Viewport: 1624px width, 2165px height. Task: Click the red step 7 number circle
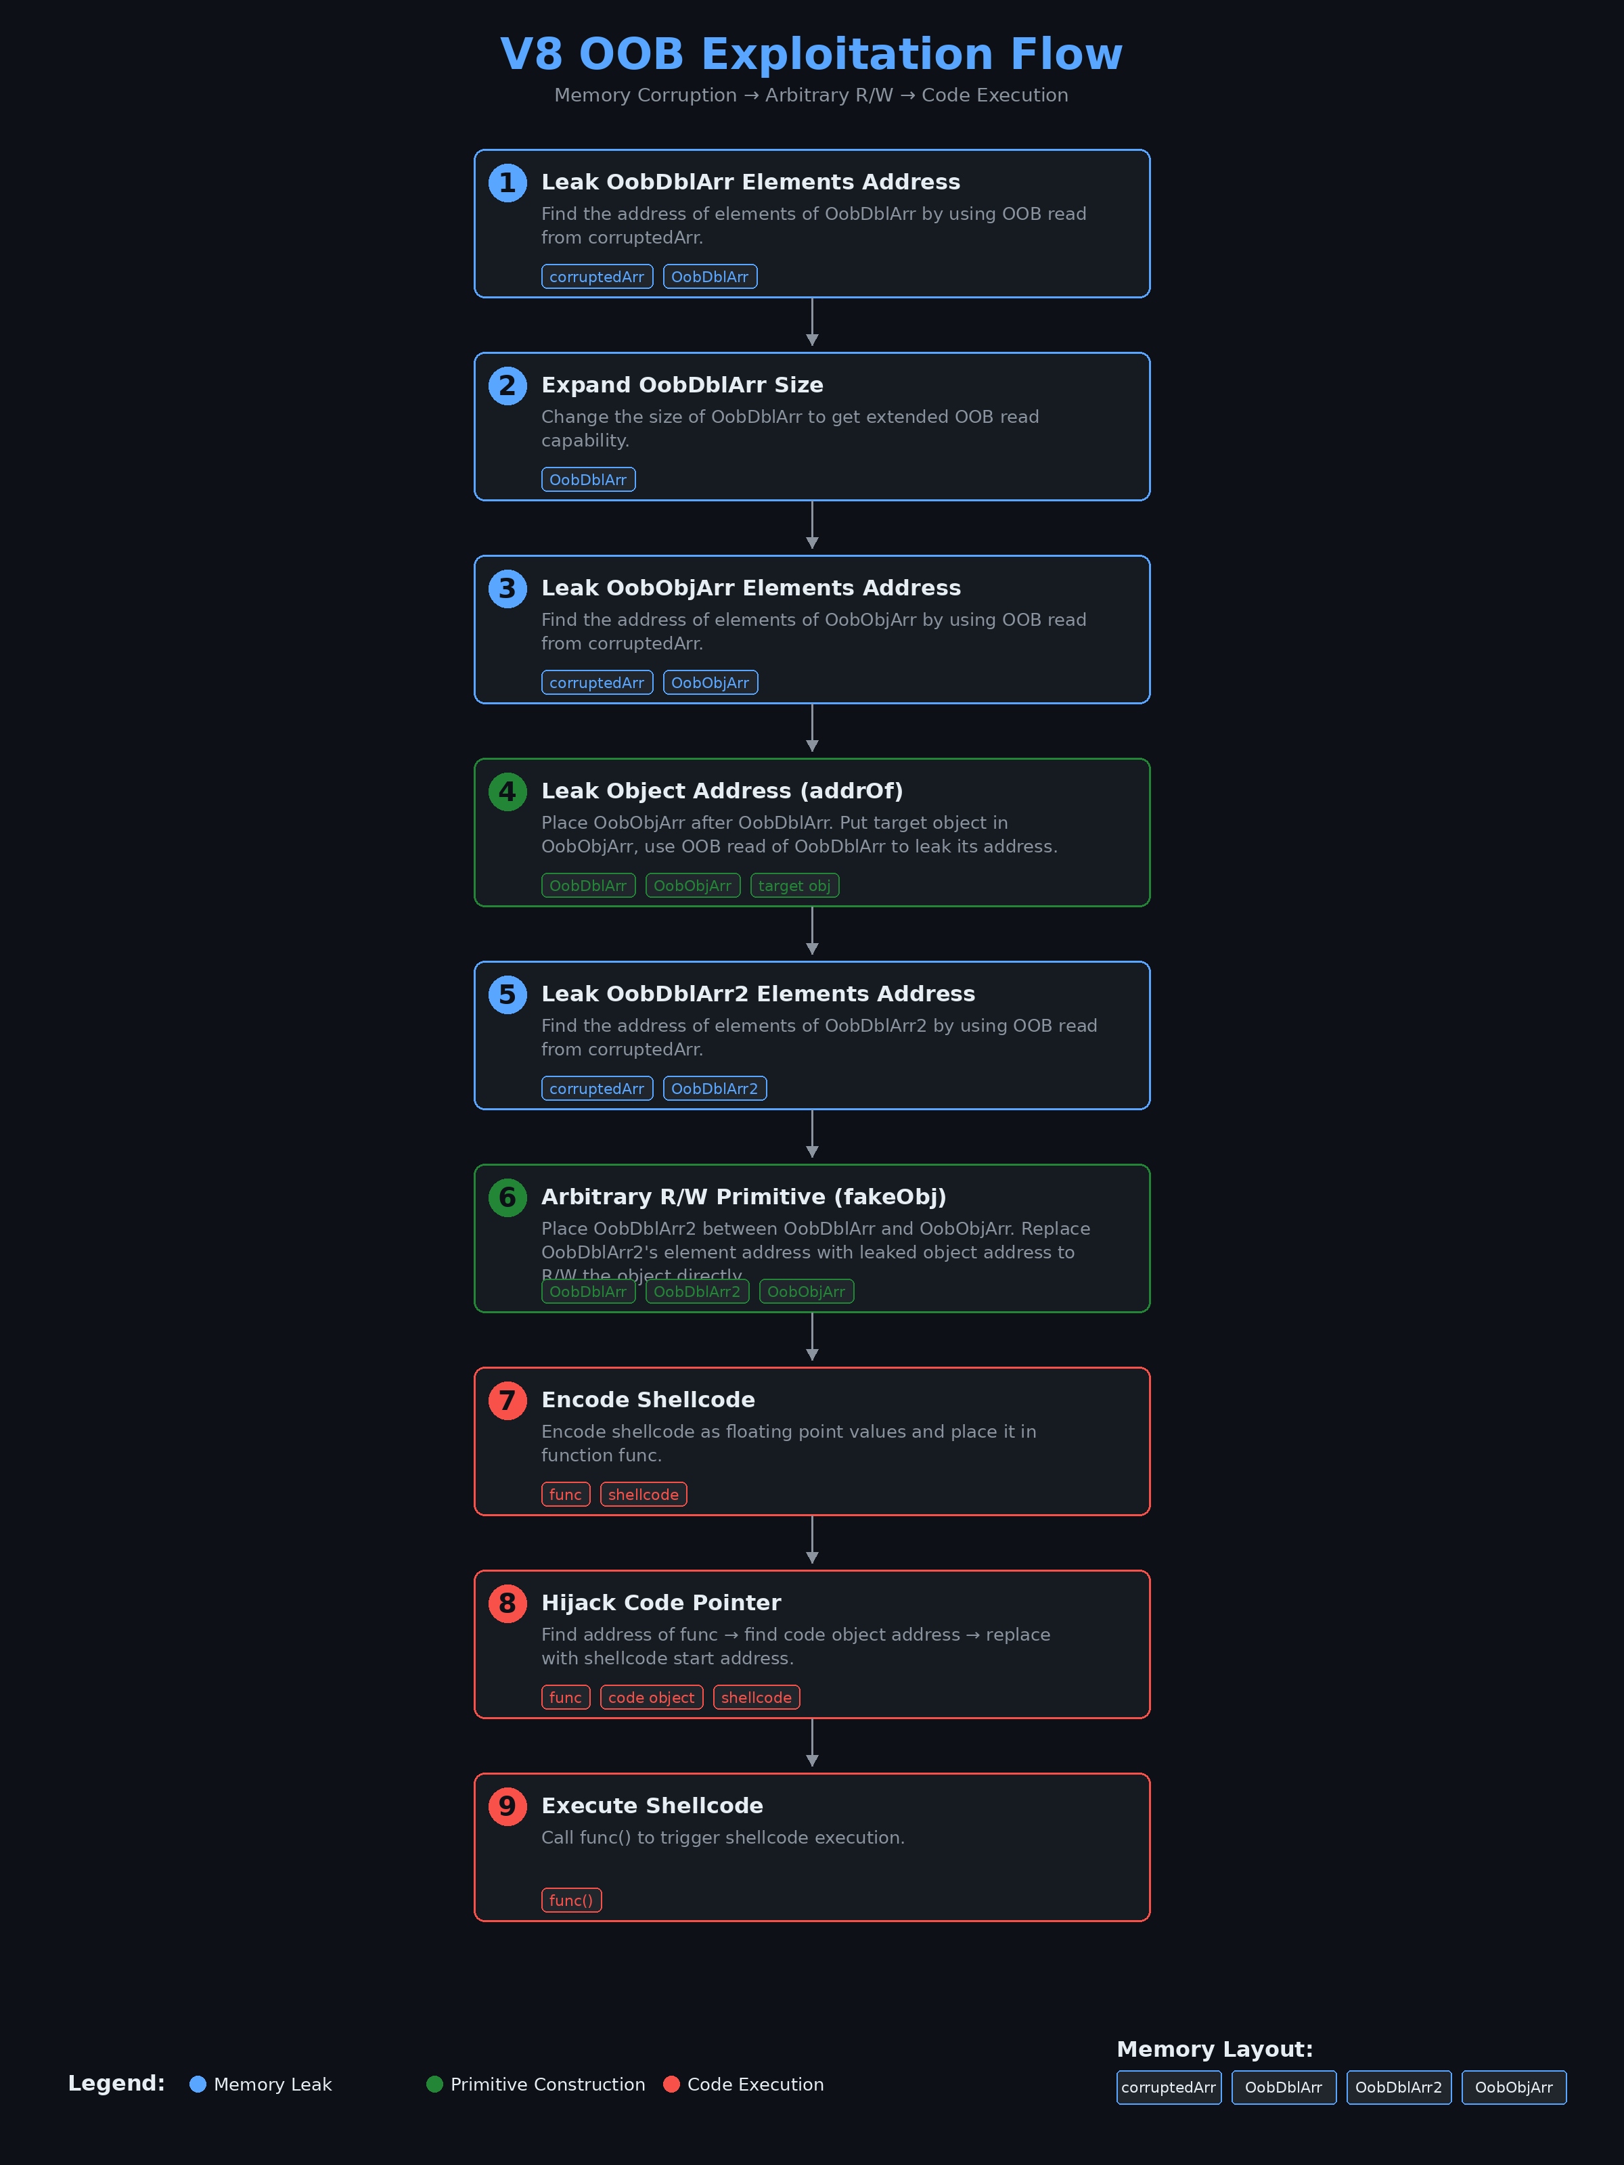point(507,1400)
